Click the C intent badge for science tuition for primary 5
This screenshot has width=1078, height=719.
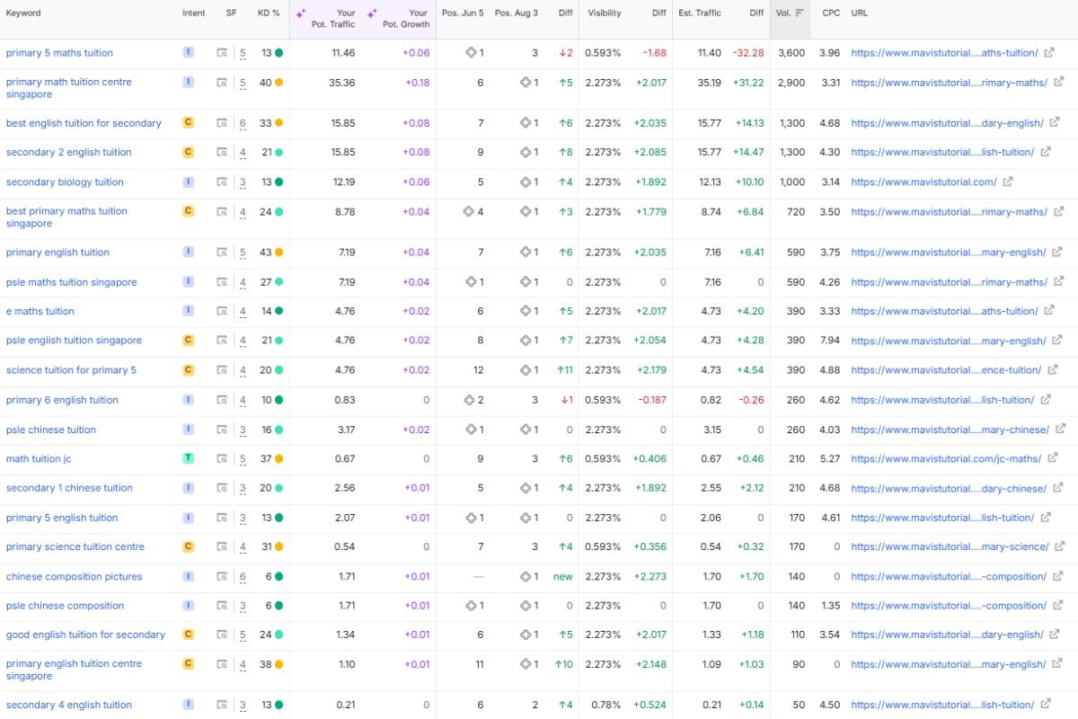(x=188, y=369)
